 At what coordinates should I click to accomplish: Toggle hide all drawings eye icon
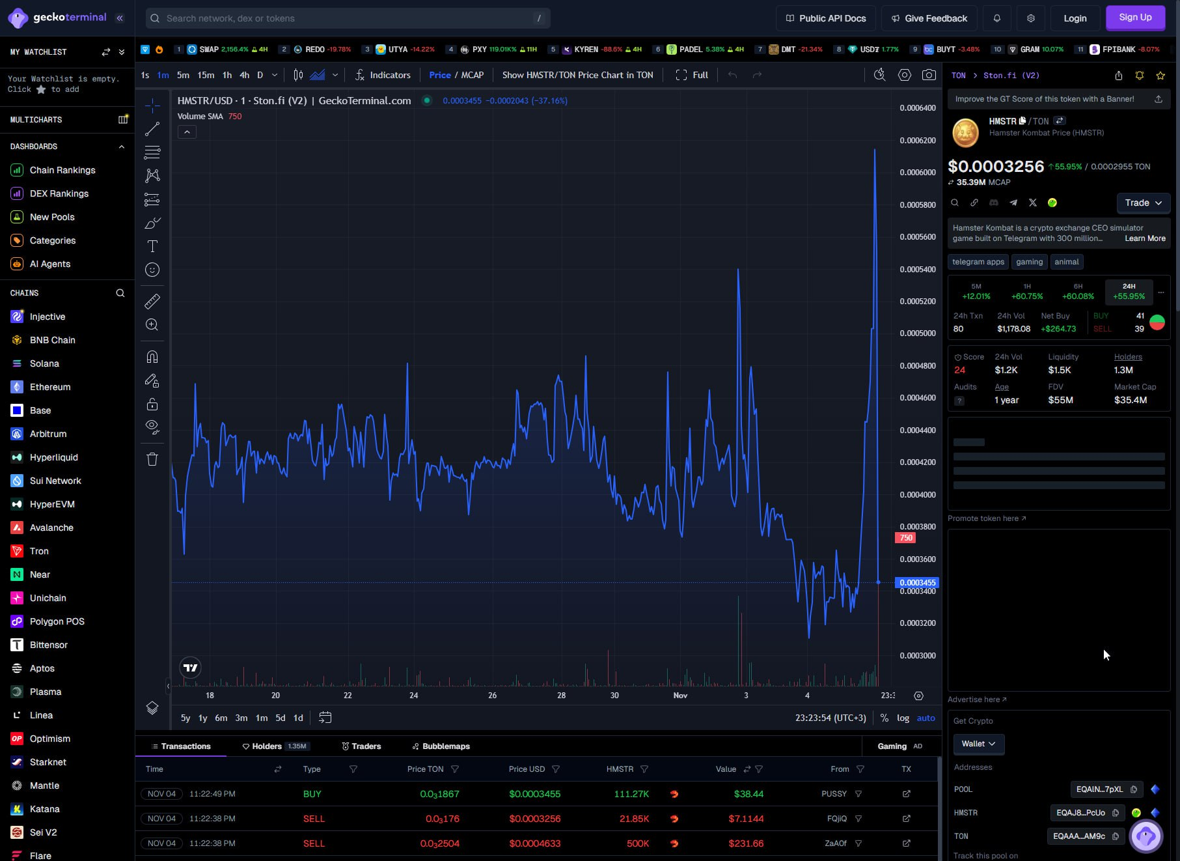(x=152, y=427)
